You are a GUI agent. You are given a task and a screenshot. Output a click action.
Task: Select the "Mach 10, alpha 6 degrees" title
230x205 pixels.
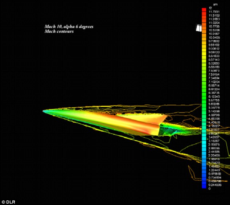(x=69, y=27)
